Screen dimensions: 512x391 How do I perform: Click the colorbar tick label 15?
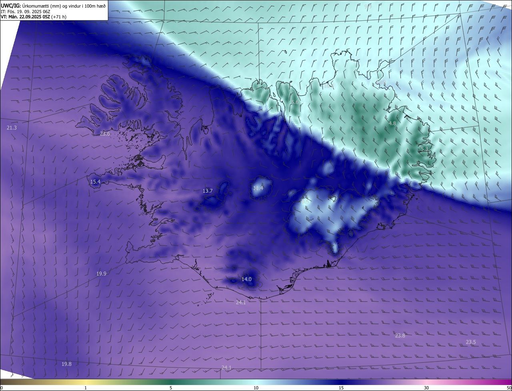click(x=341, y=388)
